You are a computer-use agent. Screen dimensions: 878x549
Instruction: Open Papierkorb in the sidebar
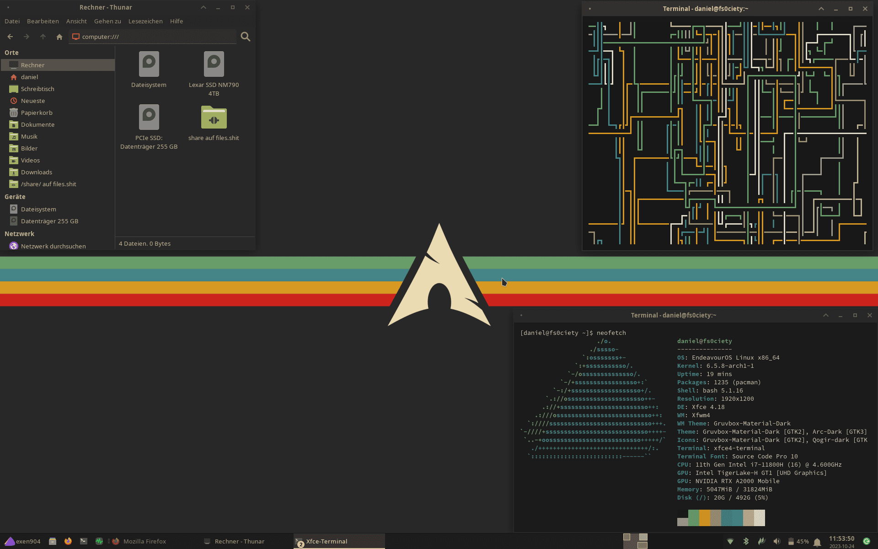tap(58, 113)
